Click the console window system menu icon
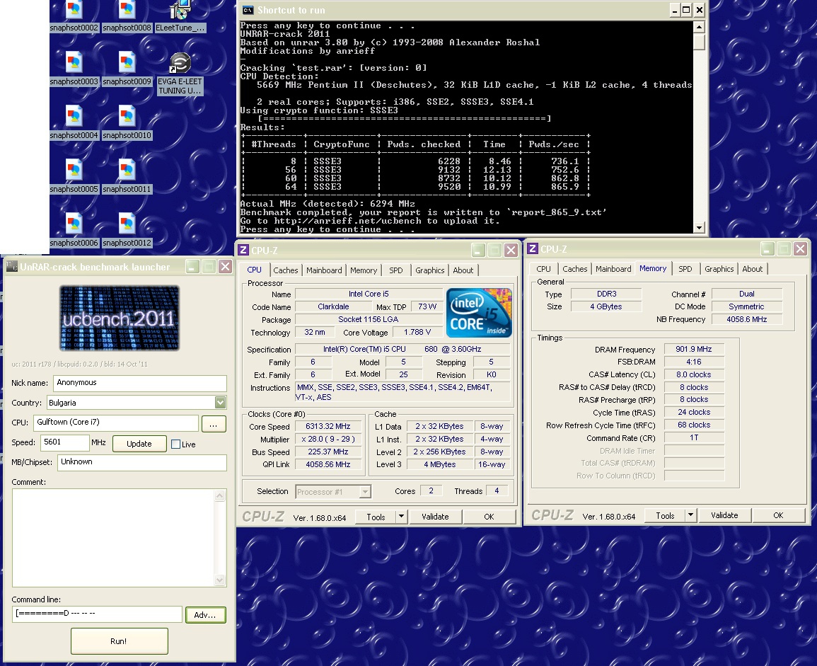 248,10
